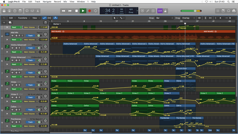The height and width of the screenshot is (134, 238).
Task: Collapse the Violas Advanced automation disclosure triangle
Action: (x=7, y=64)
